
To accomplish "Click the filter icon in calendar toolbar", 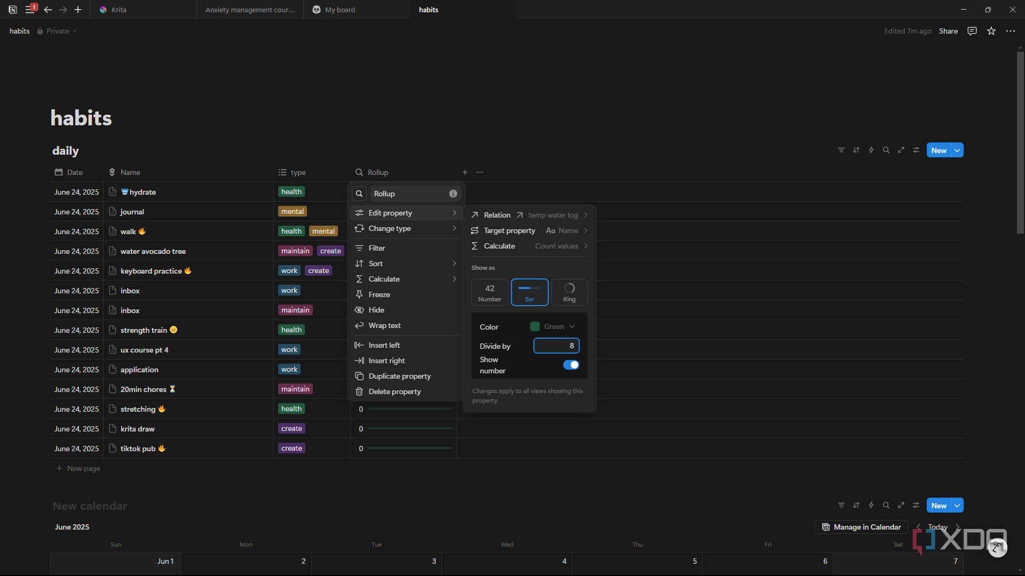I will tap(841, 505).
